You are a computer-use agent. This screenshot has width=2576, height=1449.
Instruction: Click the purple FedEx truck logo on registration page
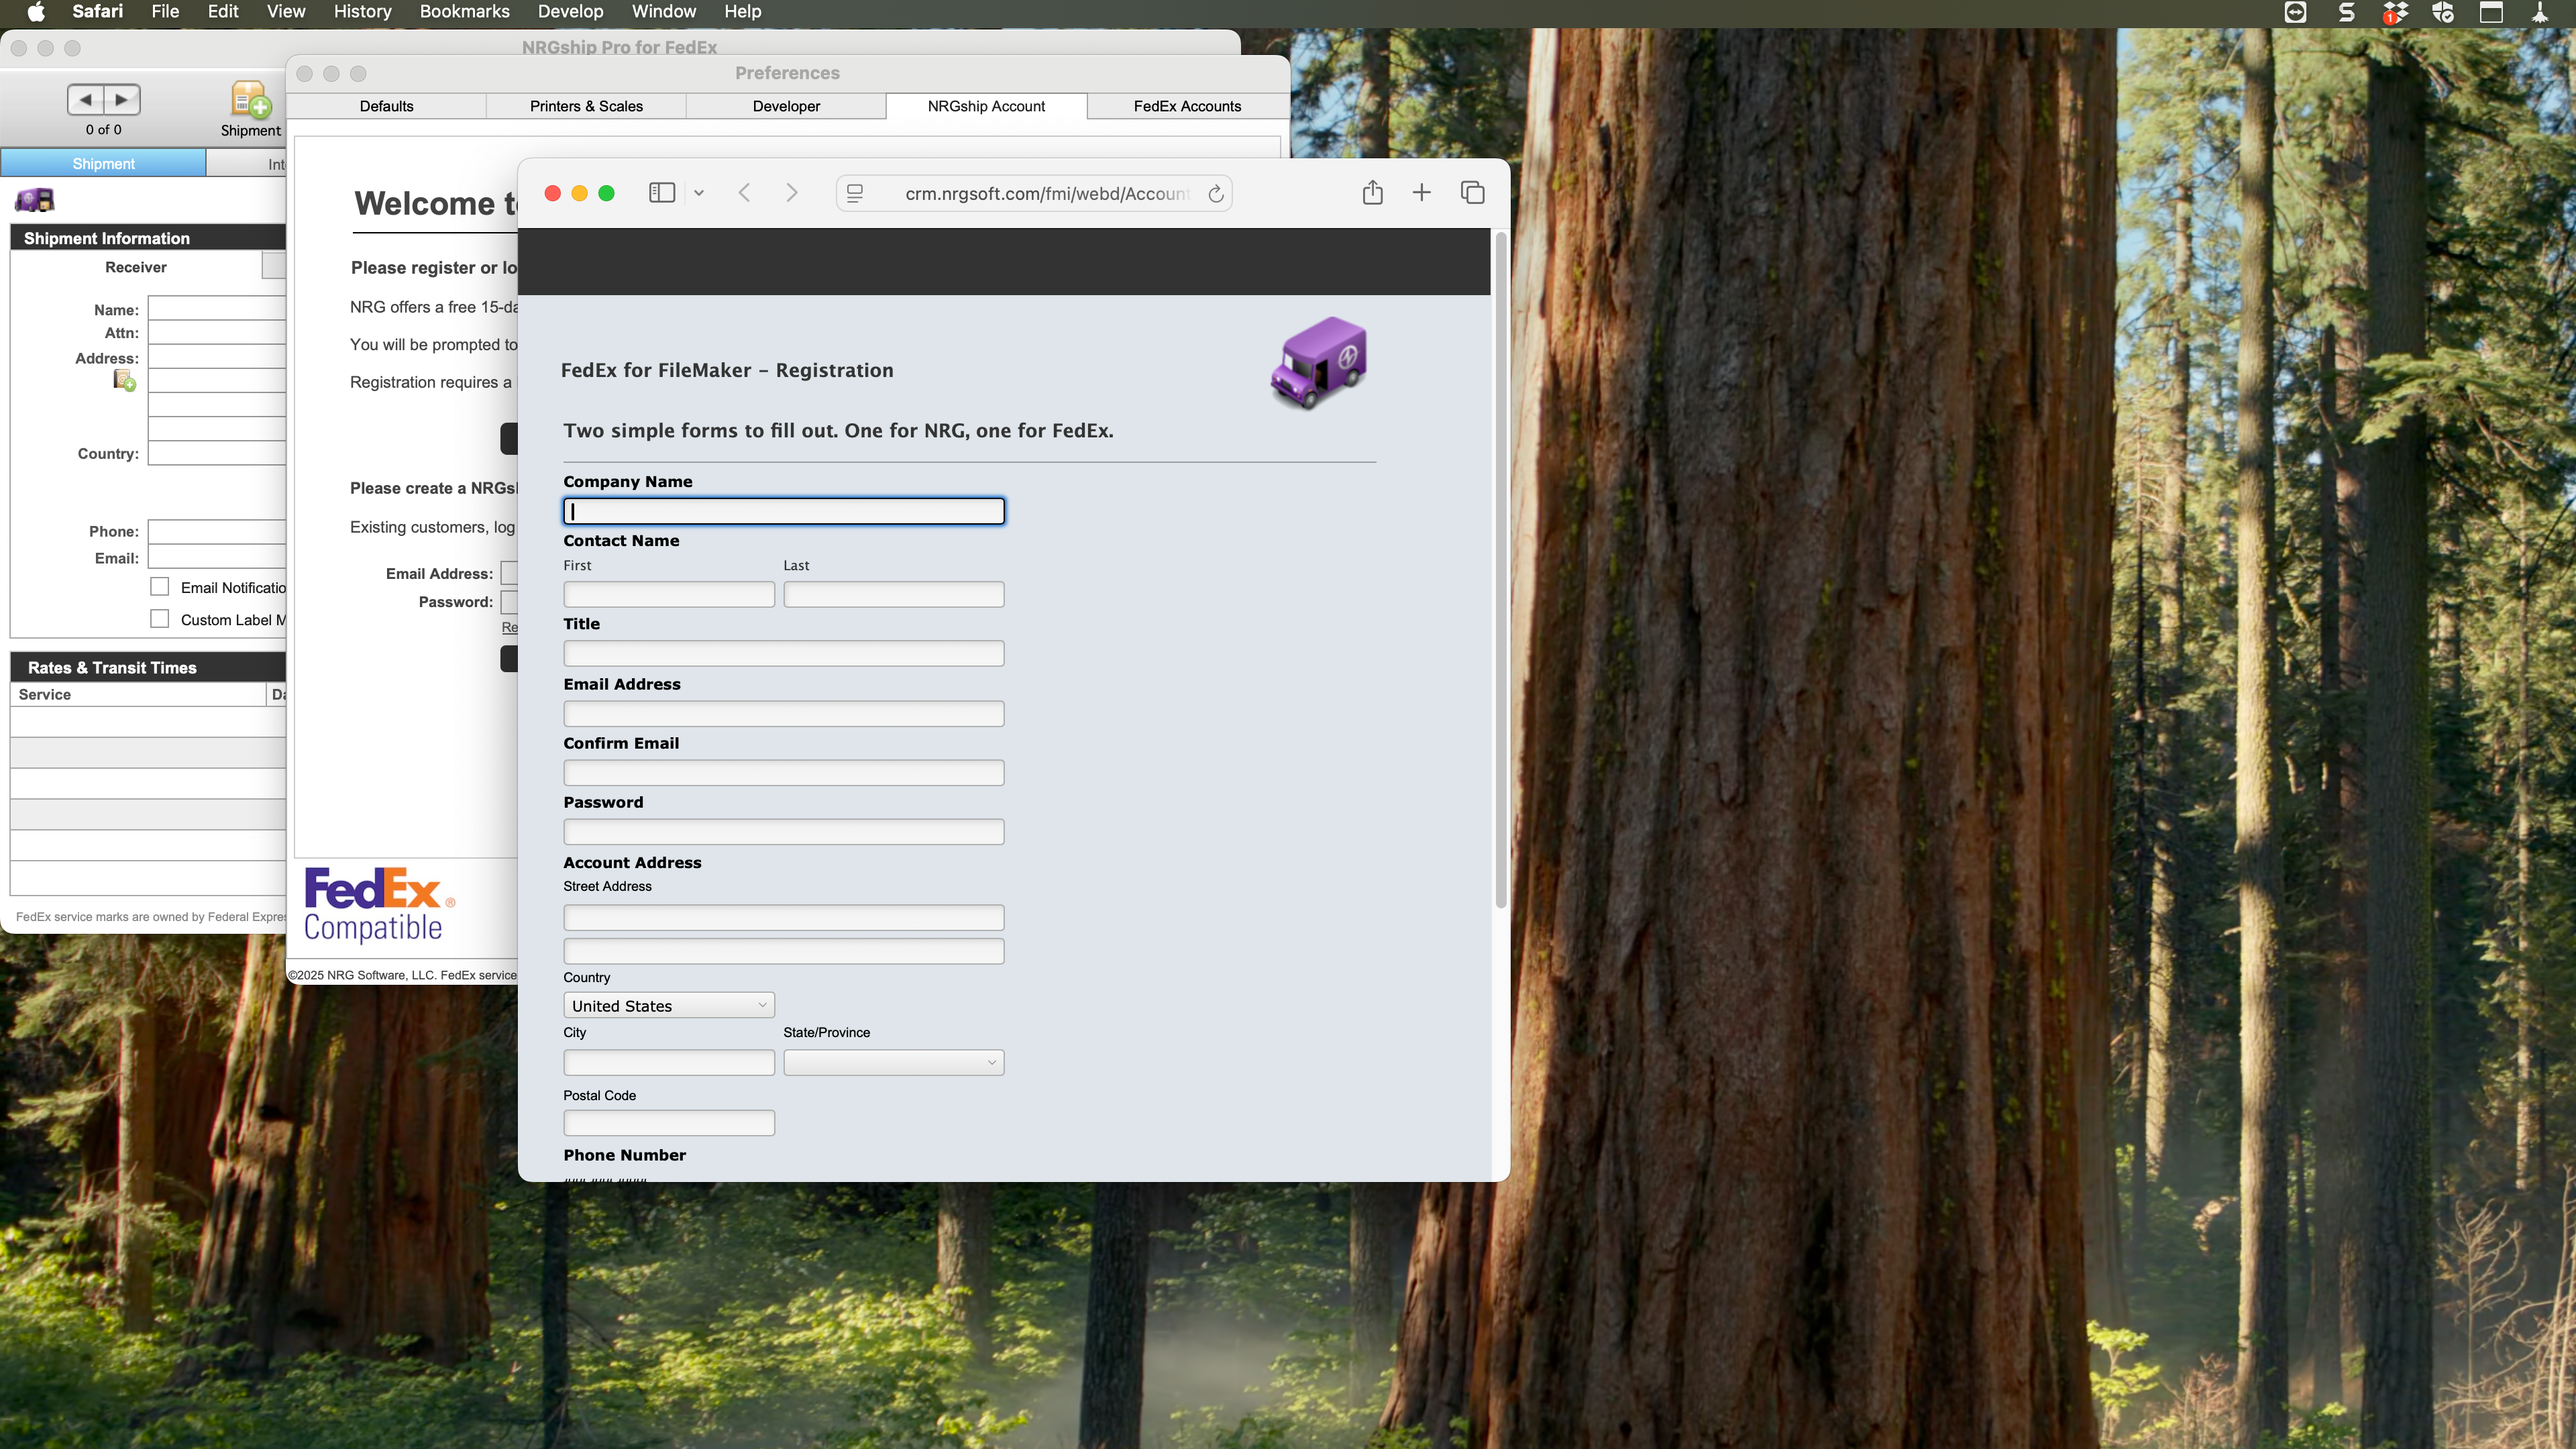pos(1319,362)
